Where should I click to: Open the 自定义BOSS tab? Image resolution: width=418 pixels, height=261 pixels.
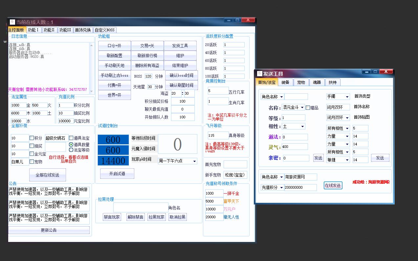[105, 30]
